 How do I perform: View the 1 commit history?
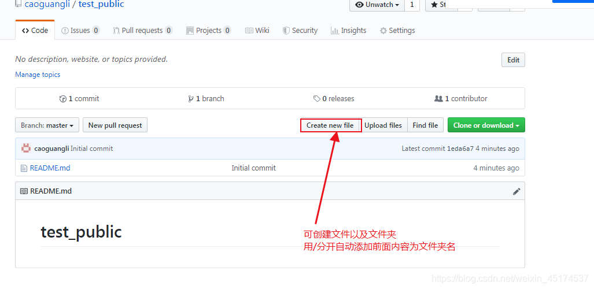coord(79,98)
